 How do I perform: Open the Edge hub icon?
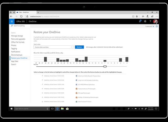pos(143,16)
